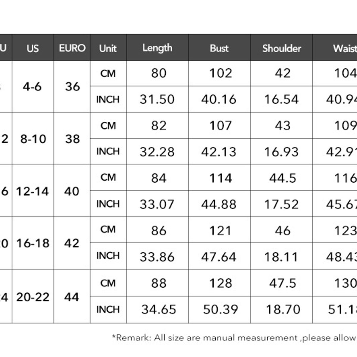Click the EURO size 44 cell
The width and height of the screenshot is (357, 357).
click(72, 297)
